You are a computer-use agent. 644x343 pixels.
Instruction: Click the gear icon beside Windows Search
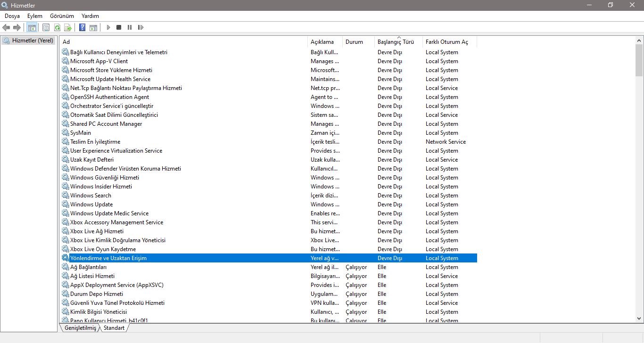click(x=66, y=196)
